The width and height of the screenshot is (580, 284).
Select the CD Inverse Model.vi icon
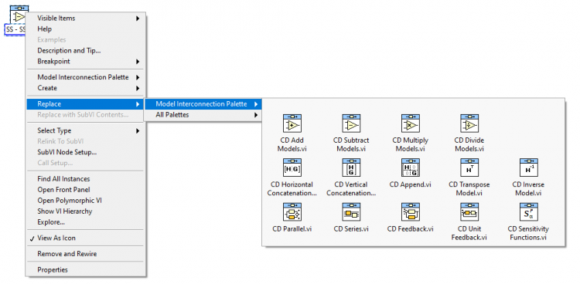click(529, 167)
